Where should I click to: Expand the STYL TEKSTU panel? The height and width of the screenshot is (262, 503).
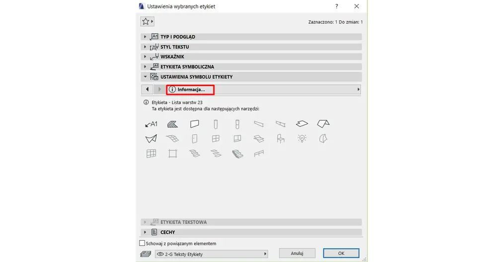click(x=251, y=47)
